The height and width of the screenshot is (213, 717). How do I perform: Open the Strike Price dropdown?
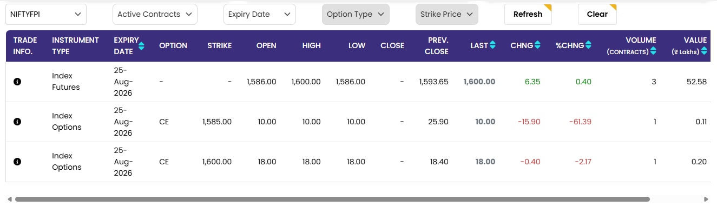(x=447, y=14)
